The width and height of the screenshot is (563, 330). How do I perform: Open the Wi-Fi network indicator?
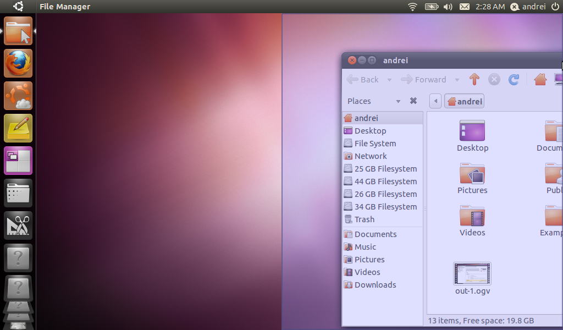(412, 7)
